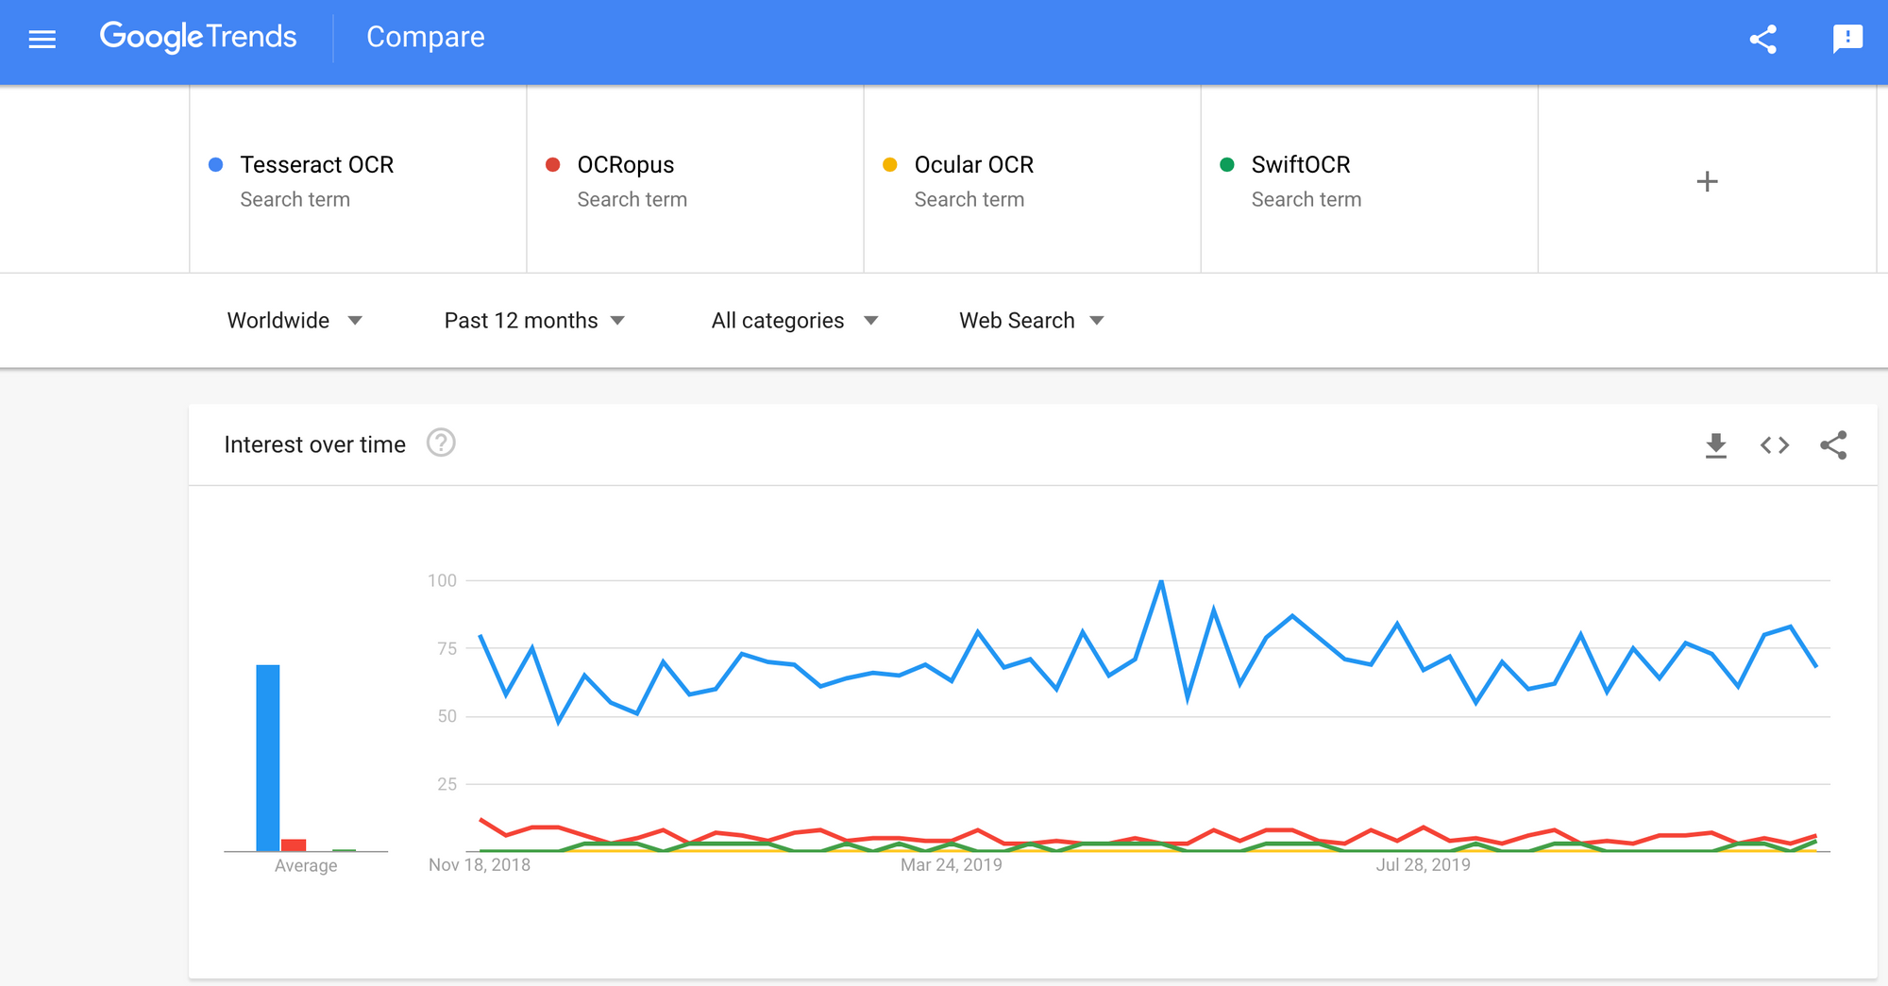Click the Google Trends logo

click(198, 37)
